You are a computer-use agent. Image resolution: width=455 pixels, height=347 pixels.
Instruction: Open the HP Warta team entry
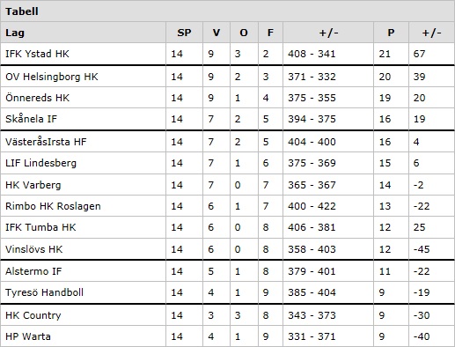pos(28,336)
